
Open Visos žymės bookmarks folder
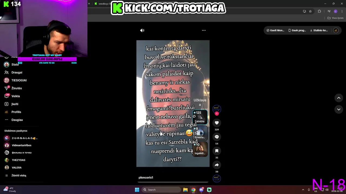[335, 18]
